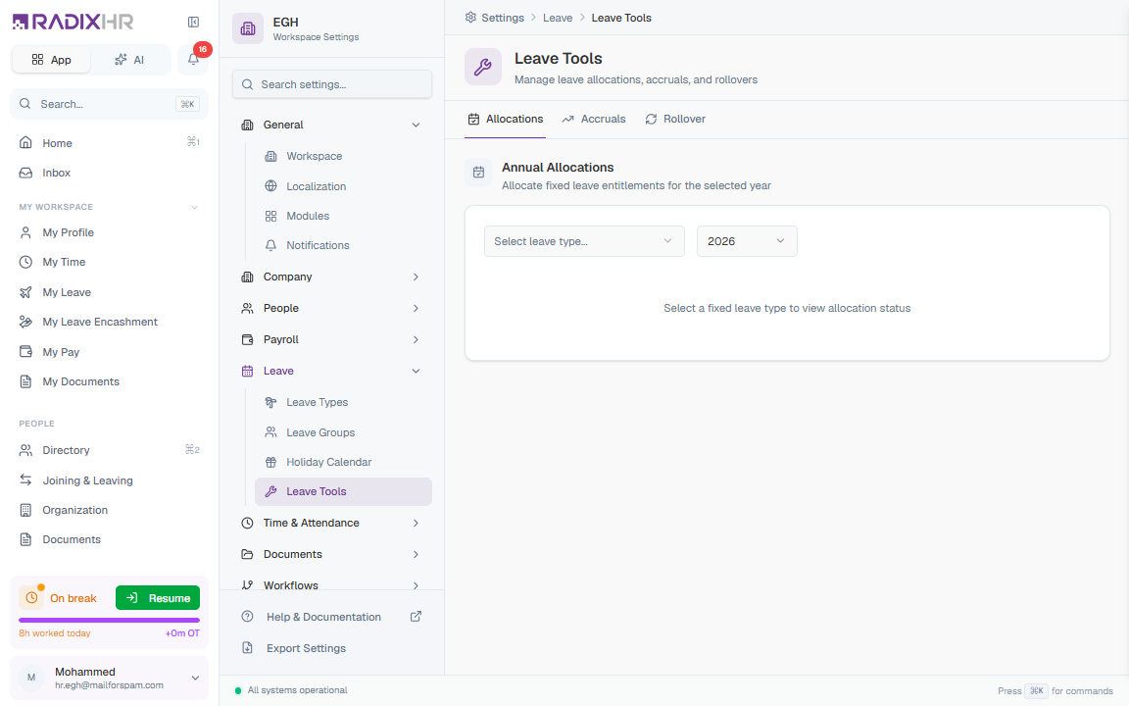This screenshot has width=1129, height=706.
Task: Click the Resume button
Action: tap(158, 598)
